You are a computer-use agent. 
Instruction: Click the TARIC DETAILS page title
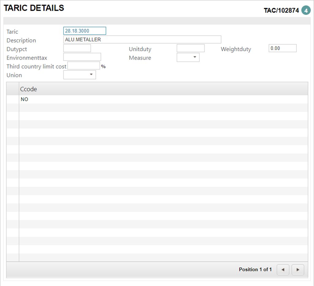click(x=34, y=8)
